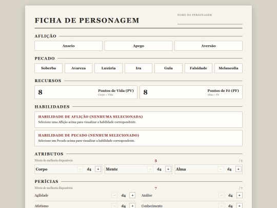This screenshot has height=208, width=277.
Task: Decrease the Corpo attribute with minus
Action: [80, 169]
